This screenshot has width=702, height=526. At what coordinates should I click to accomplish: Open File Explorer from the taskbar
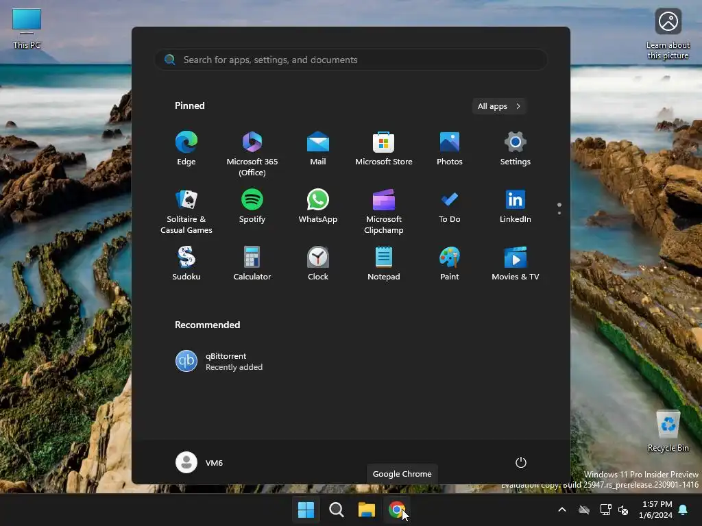click(x=367, y=510)
